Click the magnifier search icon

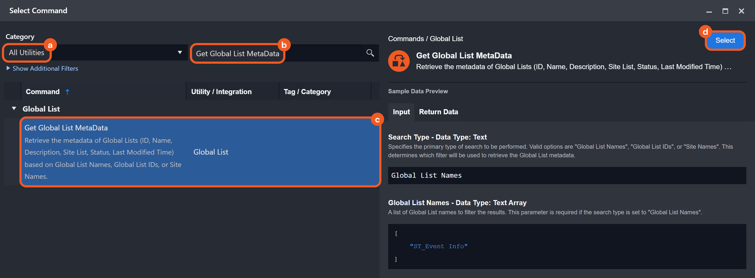[370, 53]
